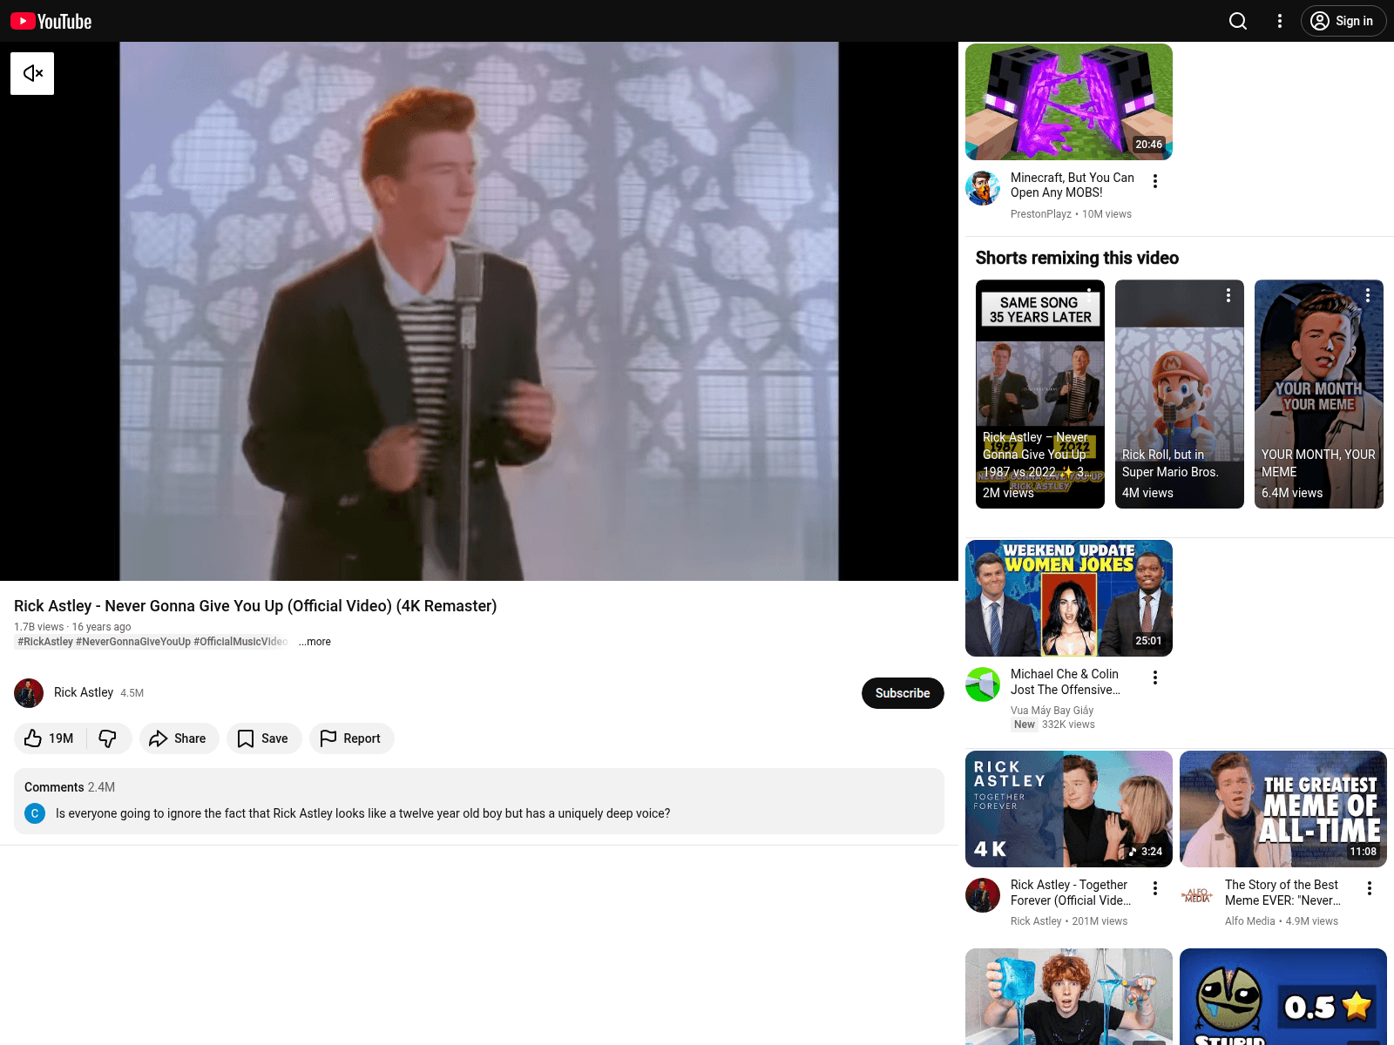Click the Alfo Media channel name
This screenshot has height=1045, width=1394.
(1250, 921)
